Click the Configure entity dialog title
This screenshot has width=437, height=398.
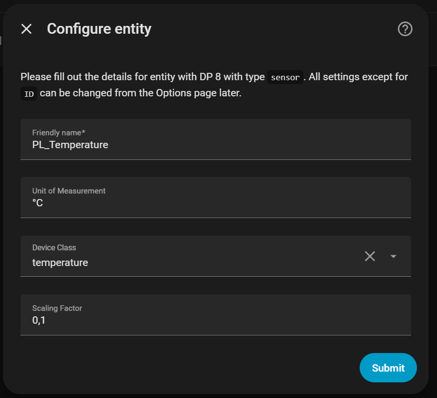click(x=99, y=29)
